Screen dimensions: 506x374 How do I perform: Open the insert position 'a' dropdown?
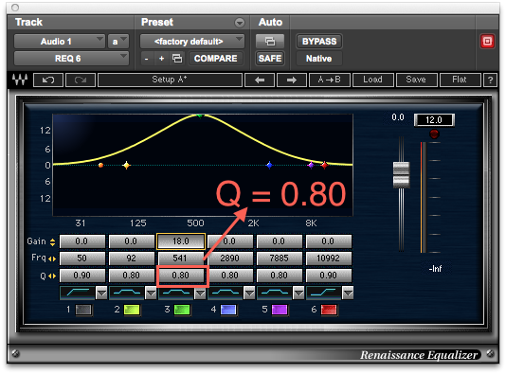[x=118, y=42]
